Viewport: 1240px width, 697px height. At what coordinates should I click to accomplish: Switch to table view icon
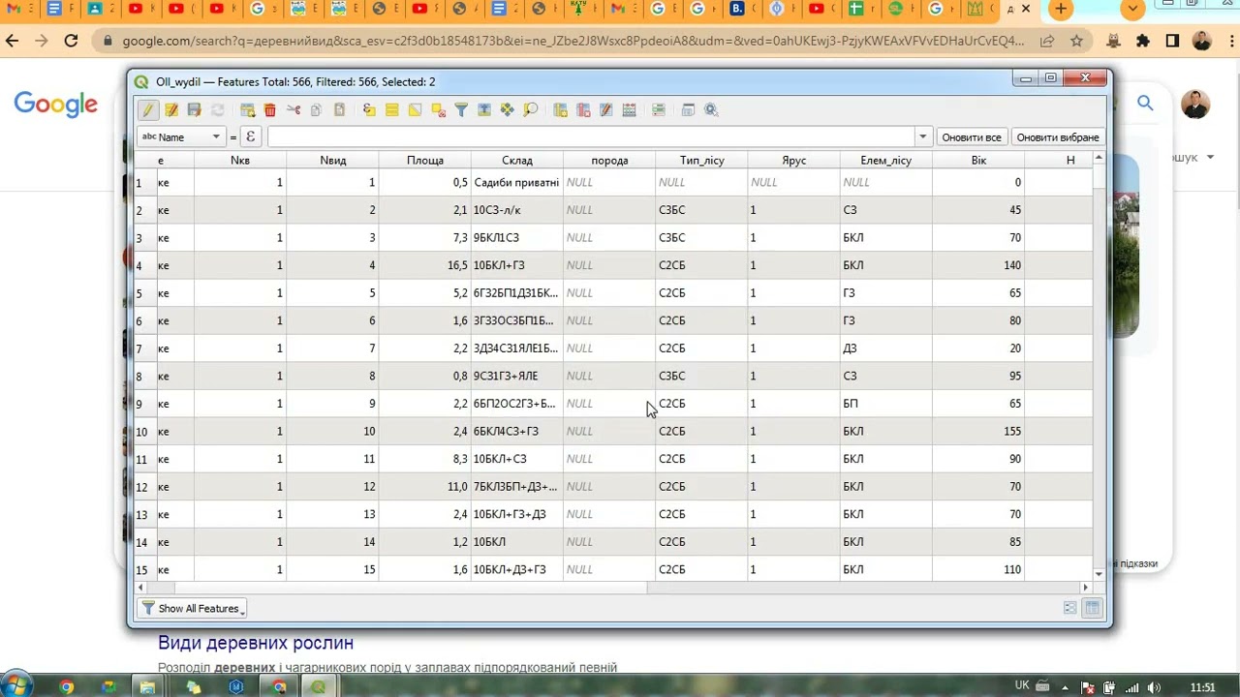coord(1092,608)
